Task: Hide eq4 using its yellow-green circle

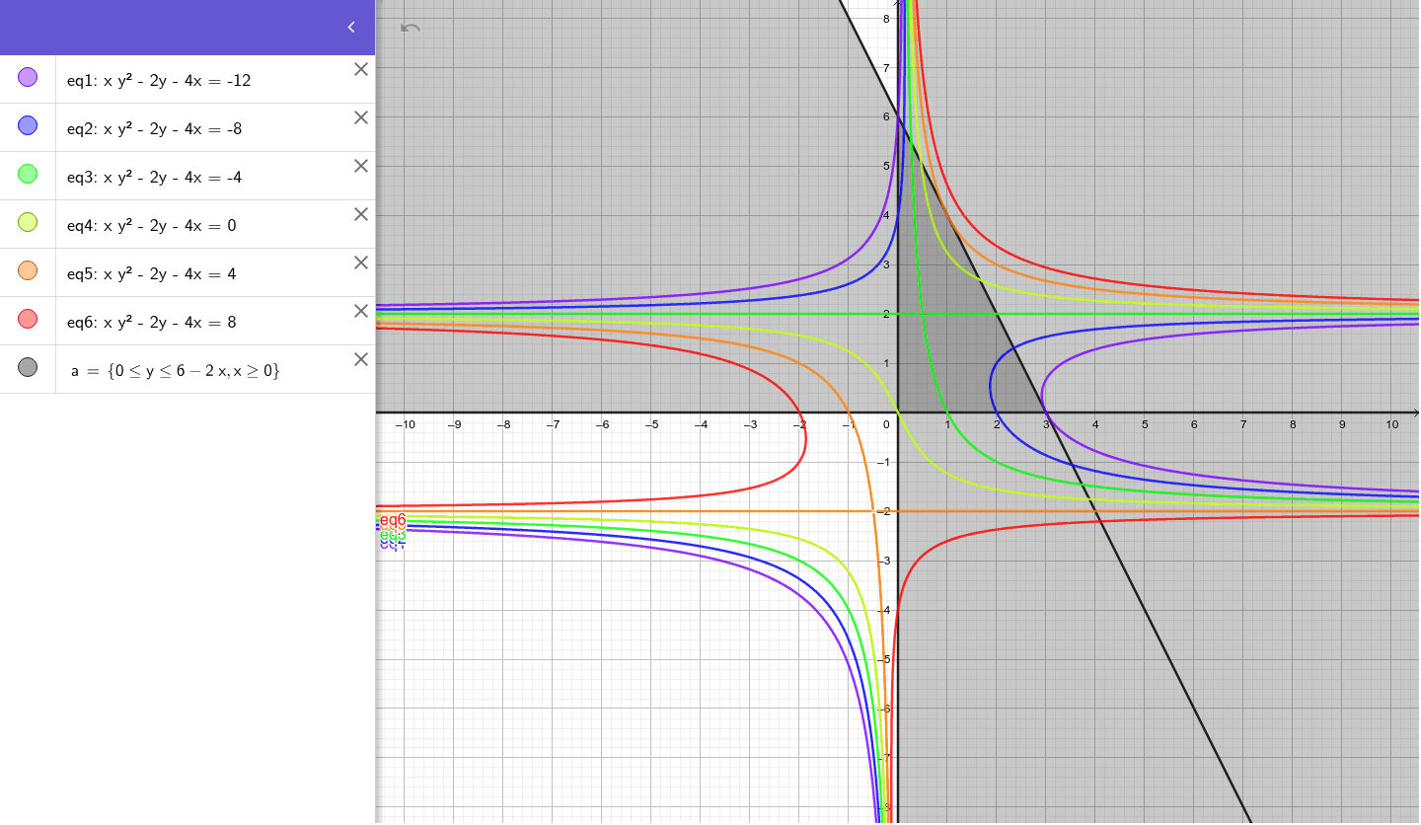Action: click(28, 222)
